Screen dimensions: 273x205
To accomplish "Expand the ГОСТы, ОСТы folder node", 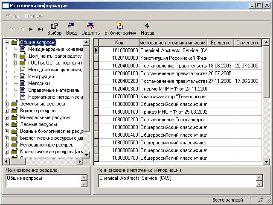I will coord(15,63).
